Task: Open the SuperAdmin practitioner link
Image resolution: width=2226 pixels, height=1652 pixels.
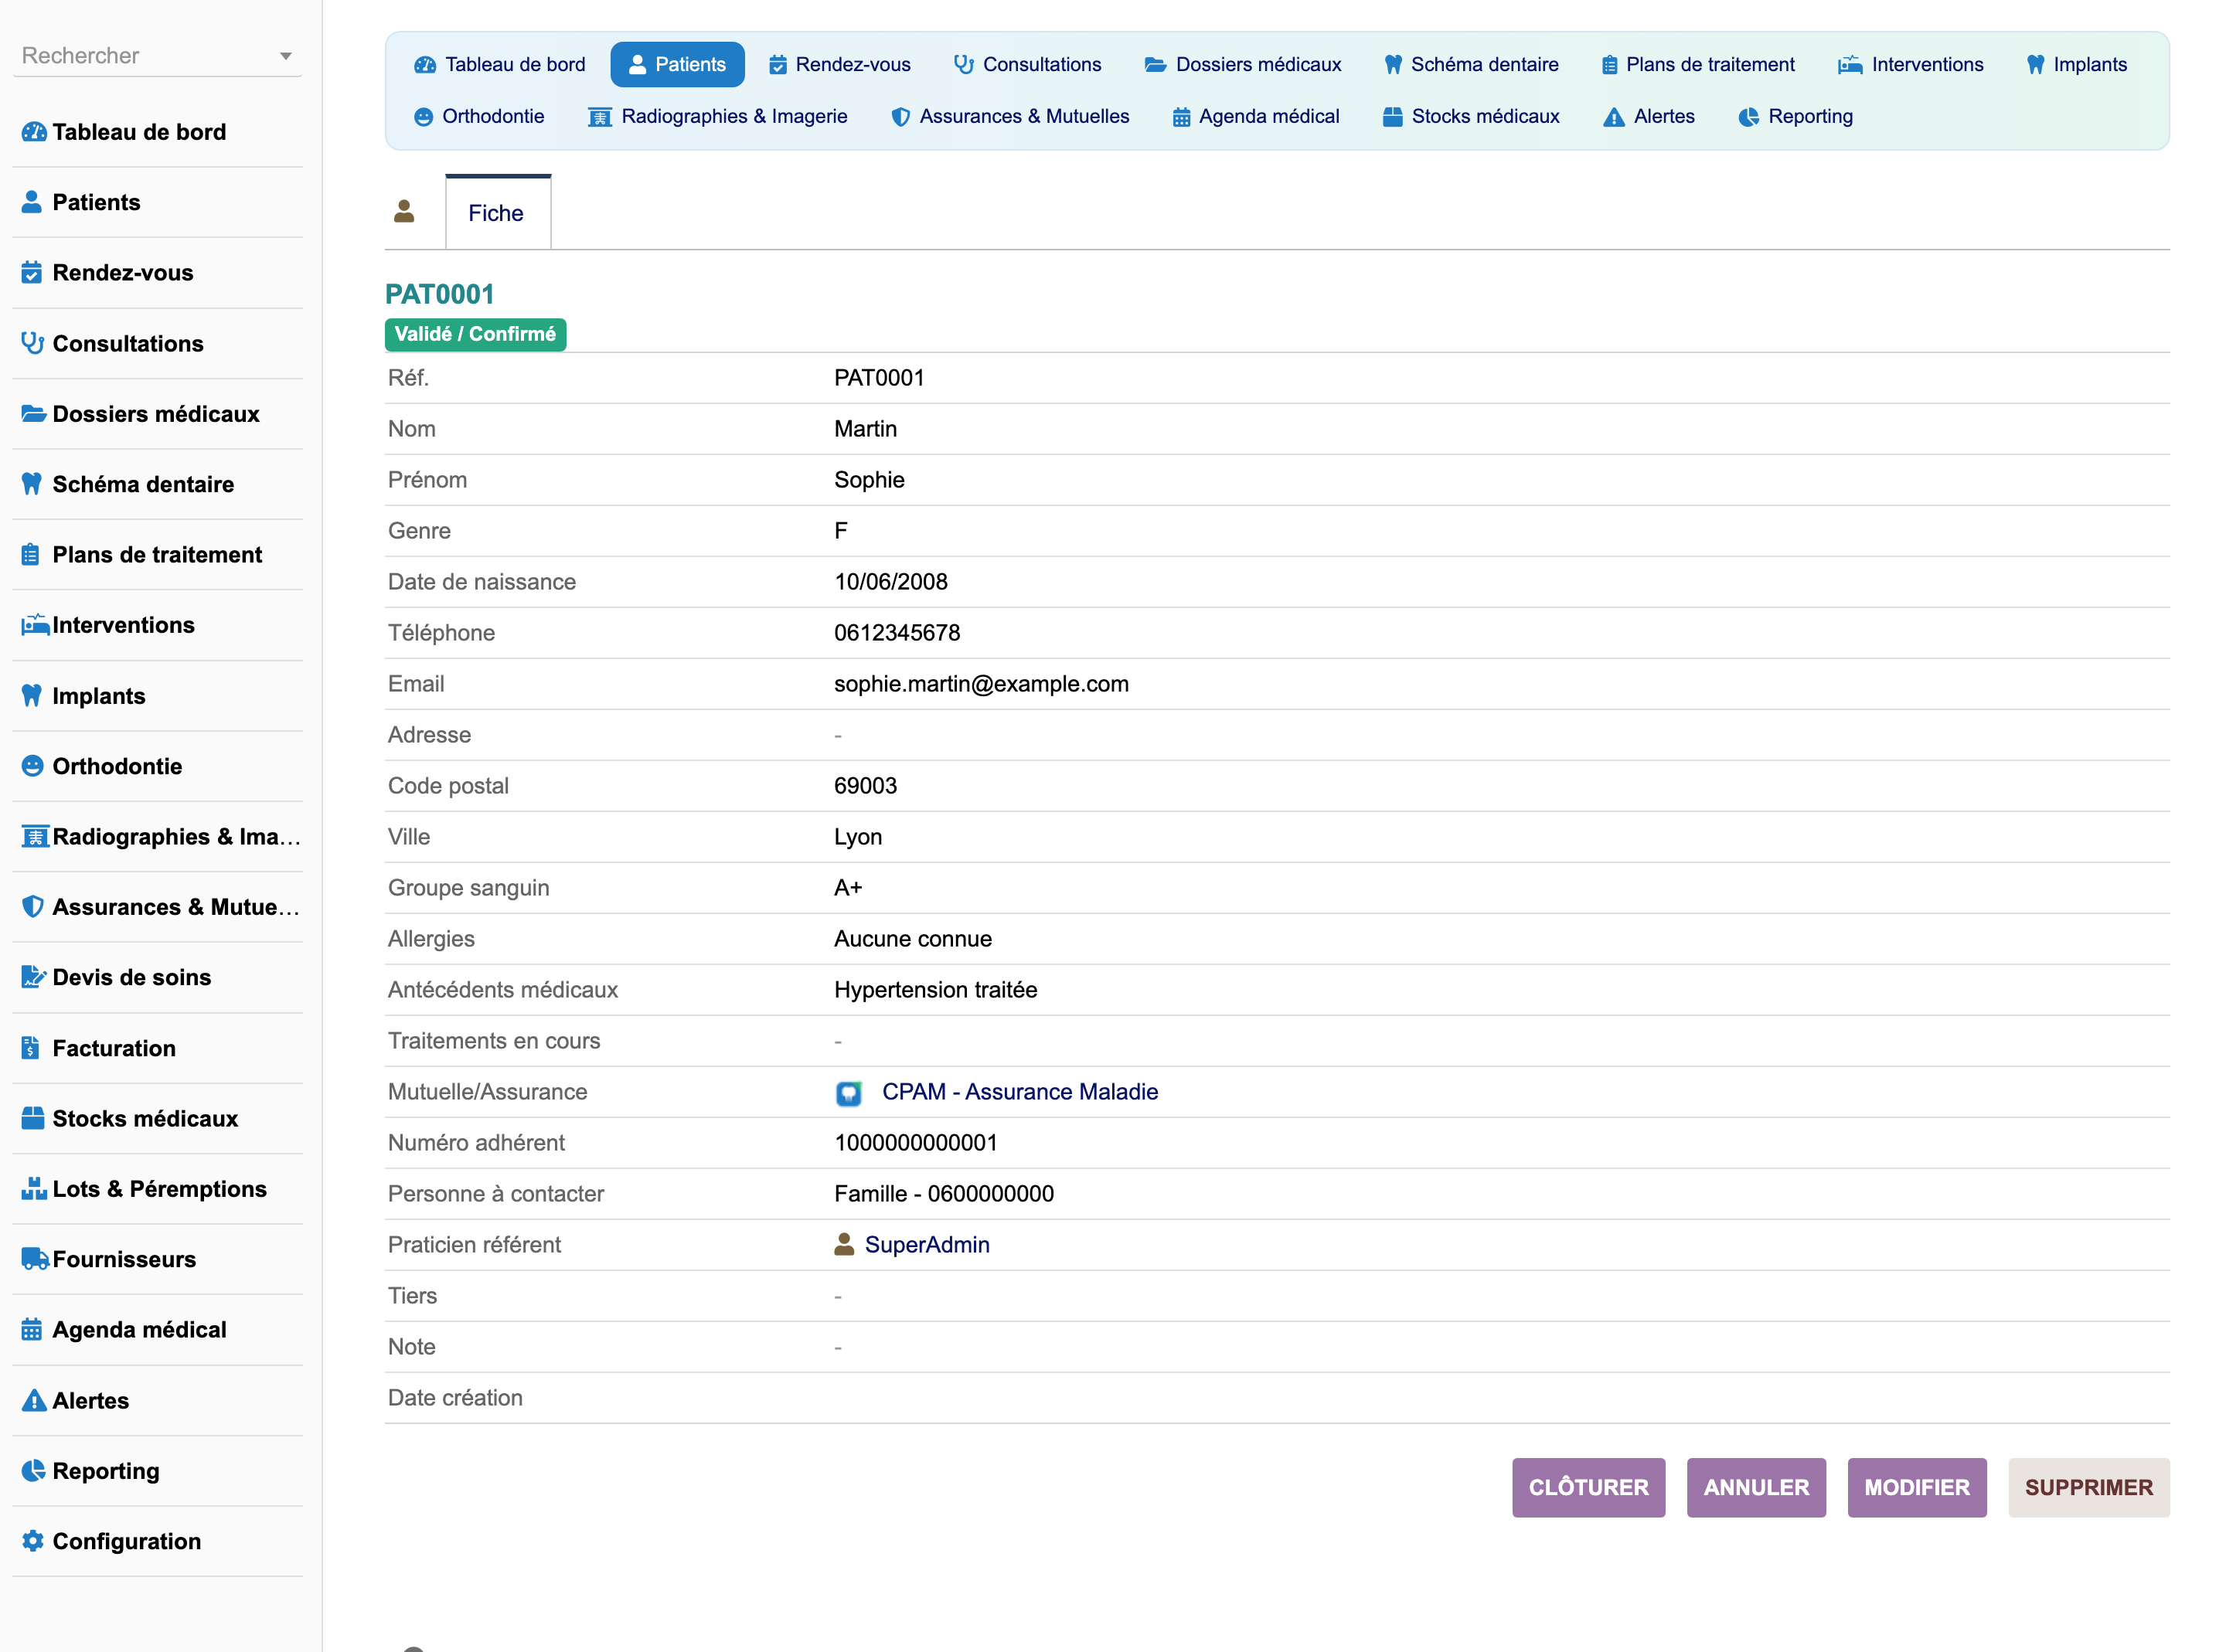Action: [927, 1245]
